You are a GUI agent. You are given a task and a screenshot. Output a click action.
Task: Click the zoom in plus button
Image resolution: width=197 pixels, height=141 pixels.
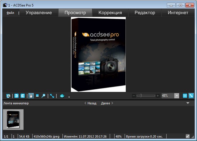[158, 96]
